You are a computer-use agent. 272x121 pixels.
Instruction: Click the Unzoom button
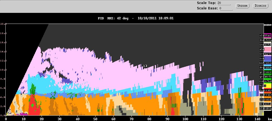[242, 6]
